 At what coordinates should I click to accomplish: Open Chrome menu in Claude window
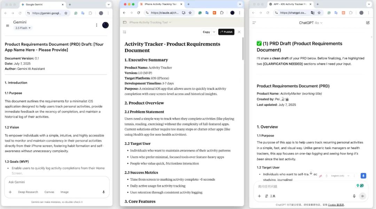click(x=240, y=13)
